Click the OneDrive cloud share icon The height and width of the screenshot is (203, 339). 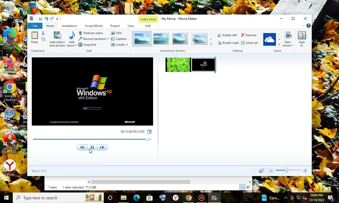(270, 39)
